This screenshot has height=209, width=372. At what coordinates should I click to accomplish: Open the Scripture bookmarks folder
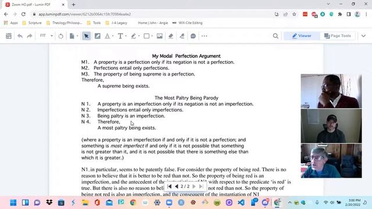32,23
